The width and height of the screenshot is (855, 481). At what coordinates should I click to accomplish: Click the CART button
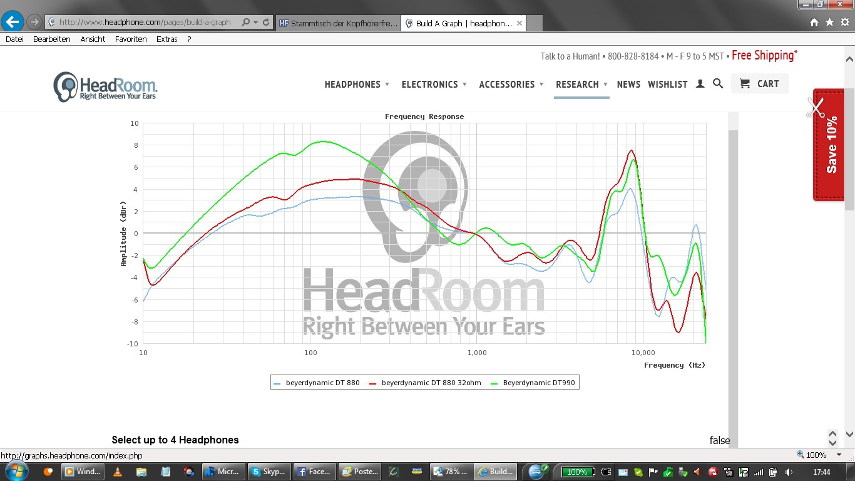[x=760, y=84]
